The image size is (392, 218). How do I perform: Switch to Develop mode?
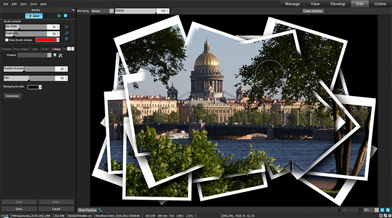click(x=338, y=4)
